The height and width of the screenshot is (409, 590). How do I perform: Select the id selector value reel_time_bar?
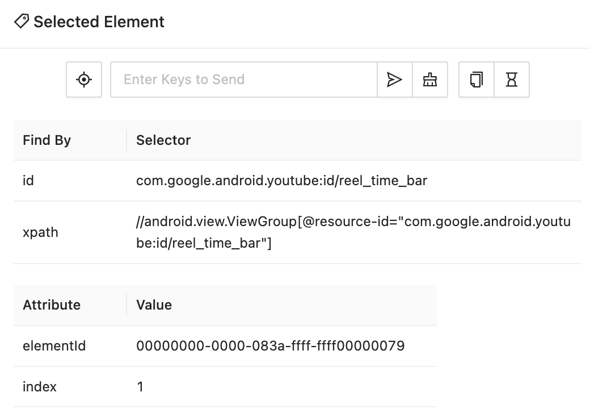click(281, 181)
